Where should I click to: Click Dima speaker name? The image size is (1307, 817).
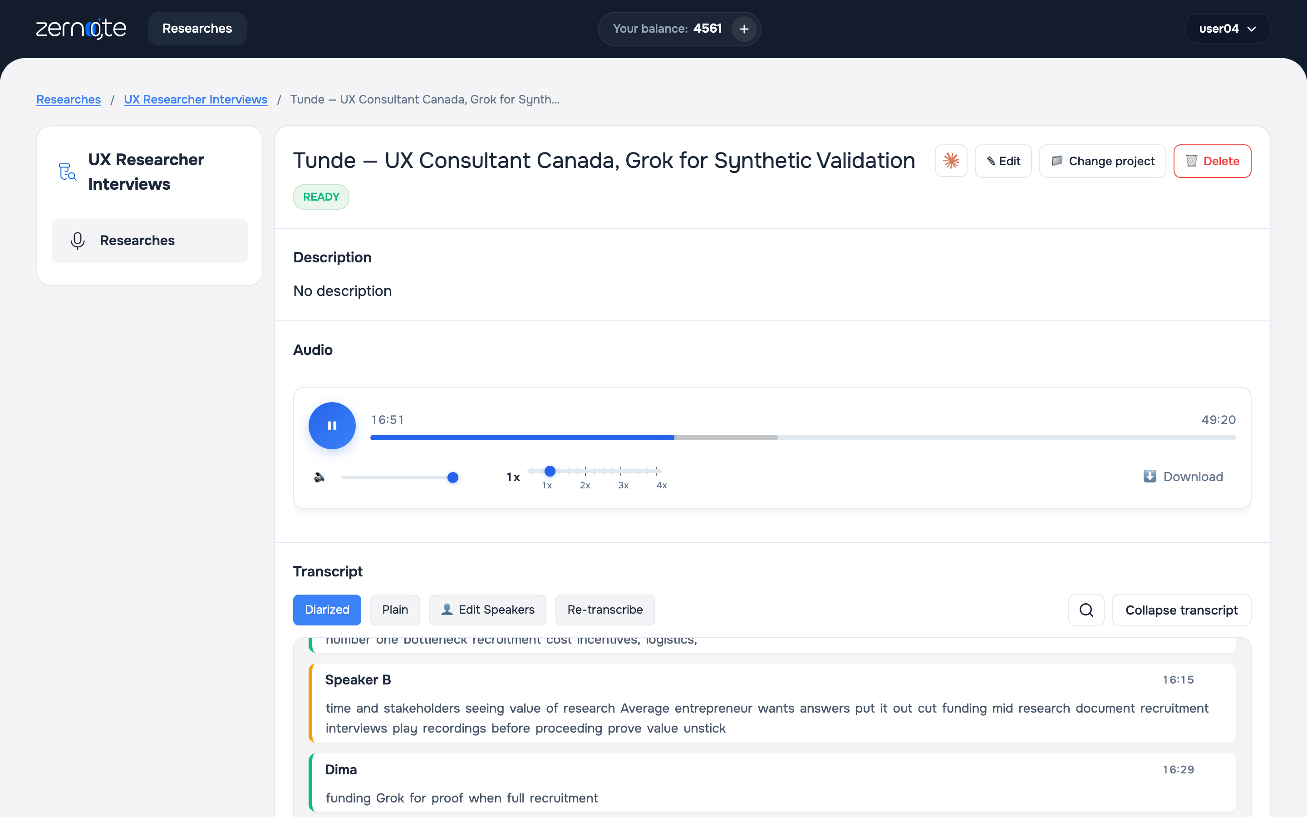coord(341,769)
